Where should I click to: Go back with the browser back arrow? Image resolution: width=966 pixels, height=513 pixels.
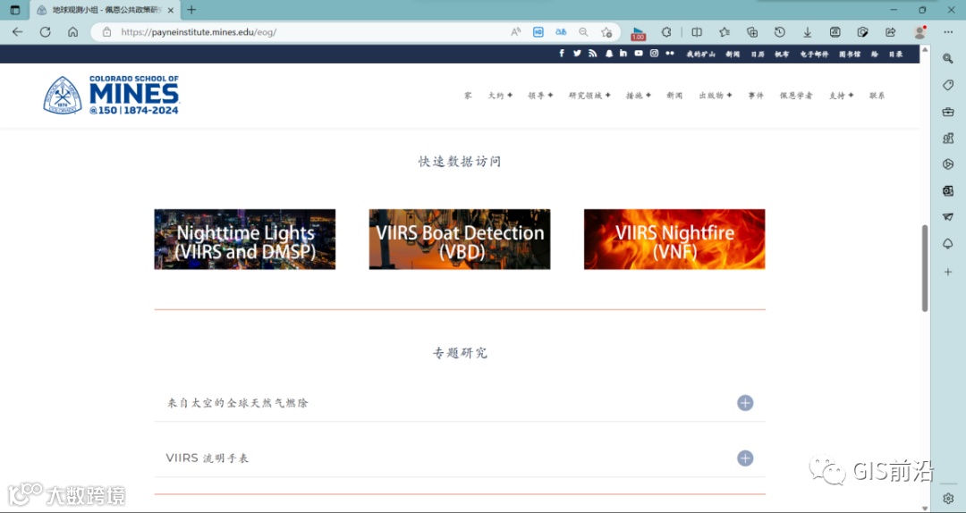click(x=17, y=32)
